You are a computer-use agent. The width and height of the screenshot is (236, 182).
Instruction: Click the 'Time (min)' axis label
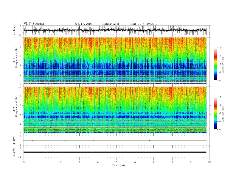(119, 165)
